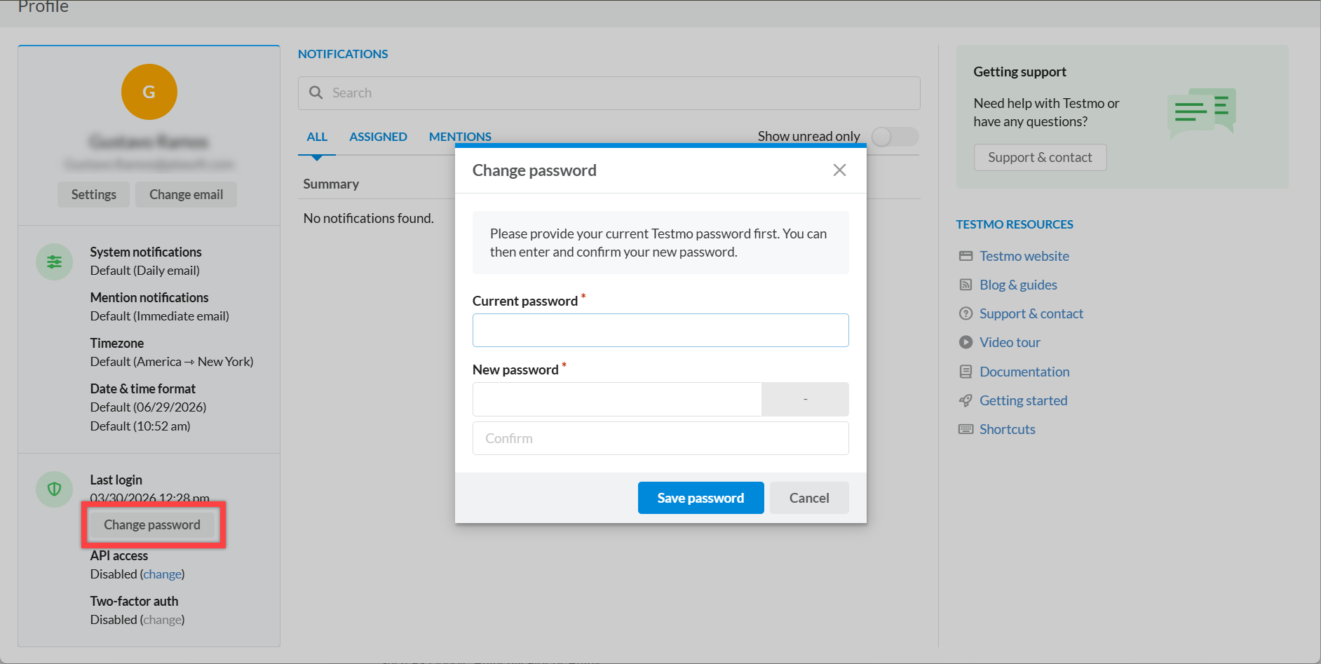Click the green chat bubbles support icon
Screen dimensions: 1321x664
coord(1201,113)
